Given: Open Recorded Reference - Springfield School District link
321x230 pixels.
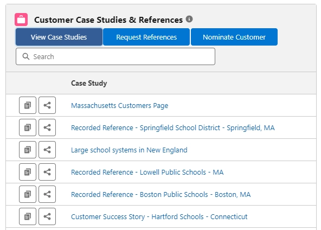Looking at the screenshot, I should 173,127.
